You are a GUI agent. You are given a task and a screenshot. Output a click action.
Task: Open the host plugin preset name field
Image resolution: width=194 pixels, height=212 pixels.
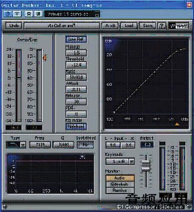(x=69, y=14)
